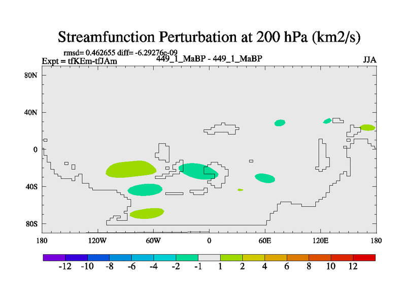Click the large lime positive anomaly near 100W
Image resolution: width=406 pixels, height=304 pixels.
click(x=131, y=169)
